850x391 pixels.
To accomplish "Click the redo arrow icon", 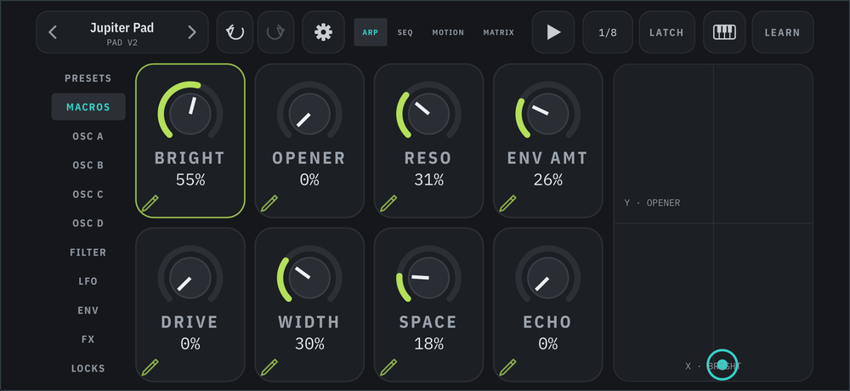I will 275,32.
